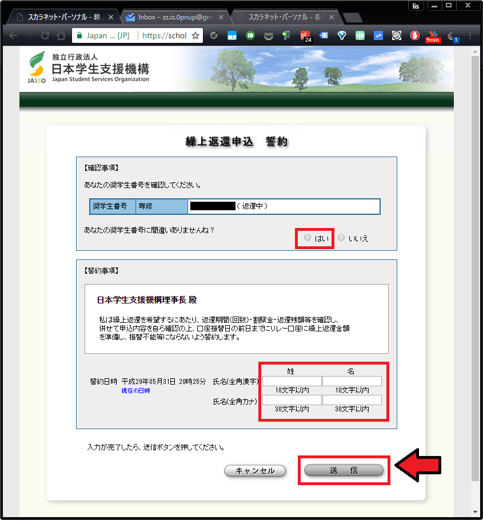This screenshot has height=520, width=483.
Task: Click the blue arrow box extension icon
Action: pyautogui.click(x=324, y=35)
